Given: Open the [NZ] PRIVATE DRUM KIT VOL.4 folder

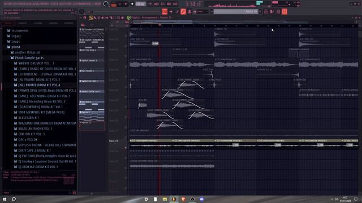Looking at the screenshot, I should pos(39,85).
